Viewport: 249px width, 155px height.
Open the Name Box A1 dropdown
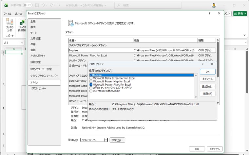coord(22,43)
